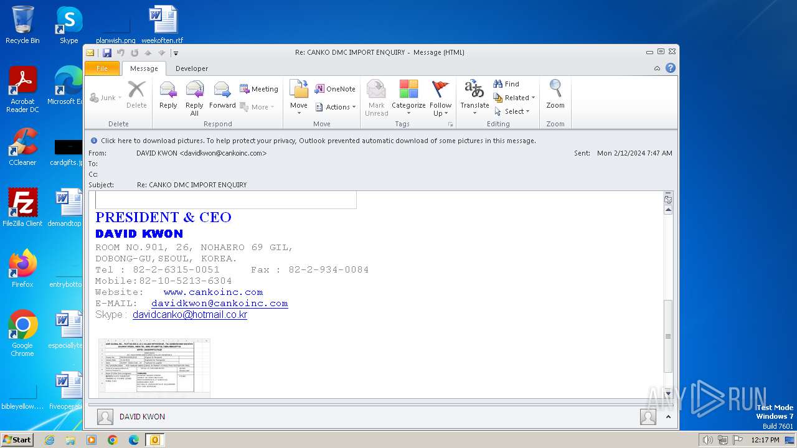Save message using quick access Save icon

(107, 53)
